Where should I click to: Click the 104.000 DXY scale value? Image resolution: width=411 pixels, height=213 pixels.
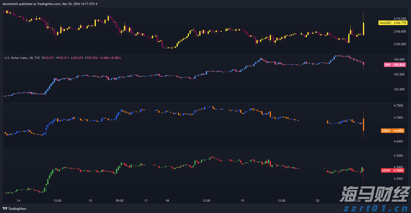click(x=399, y=59)
